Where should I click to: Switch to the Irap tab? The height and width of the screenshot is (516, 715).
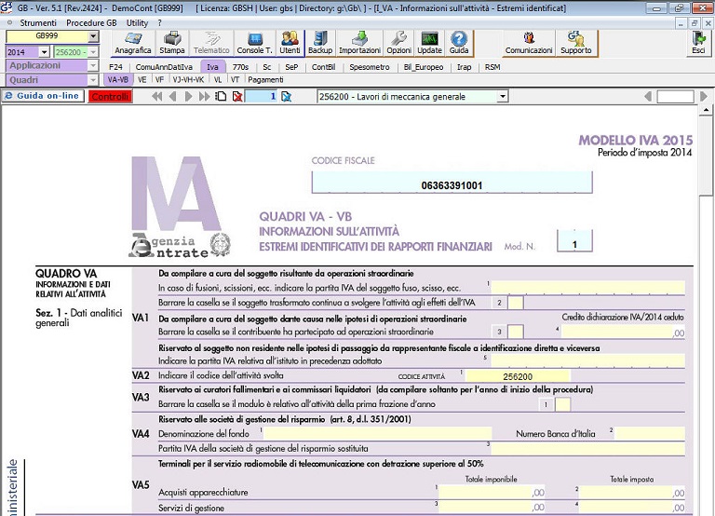point(465,67)
